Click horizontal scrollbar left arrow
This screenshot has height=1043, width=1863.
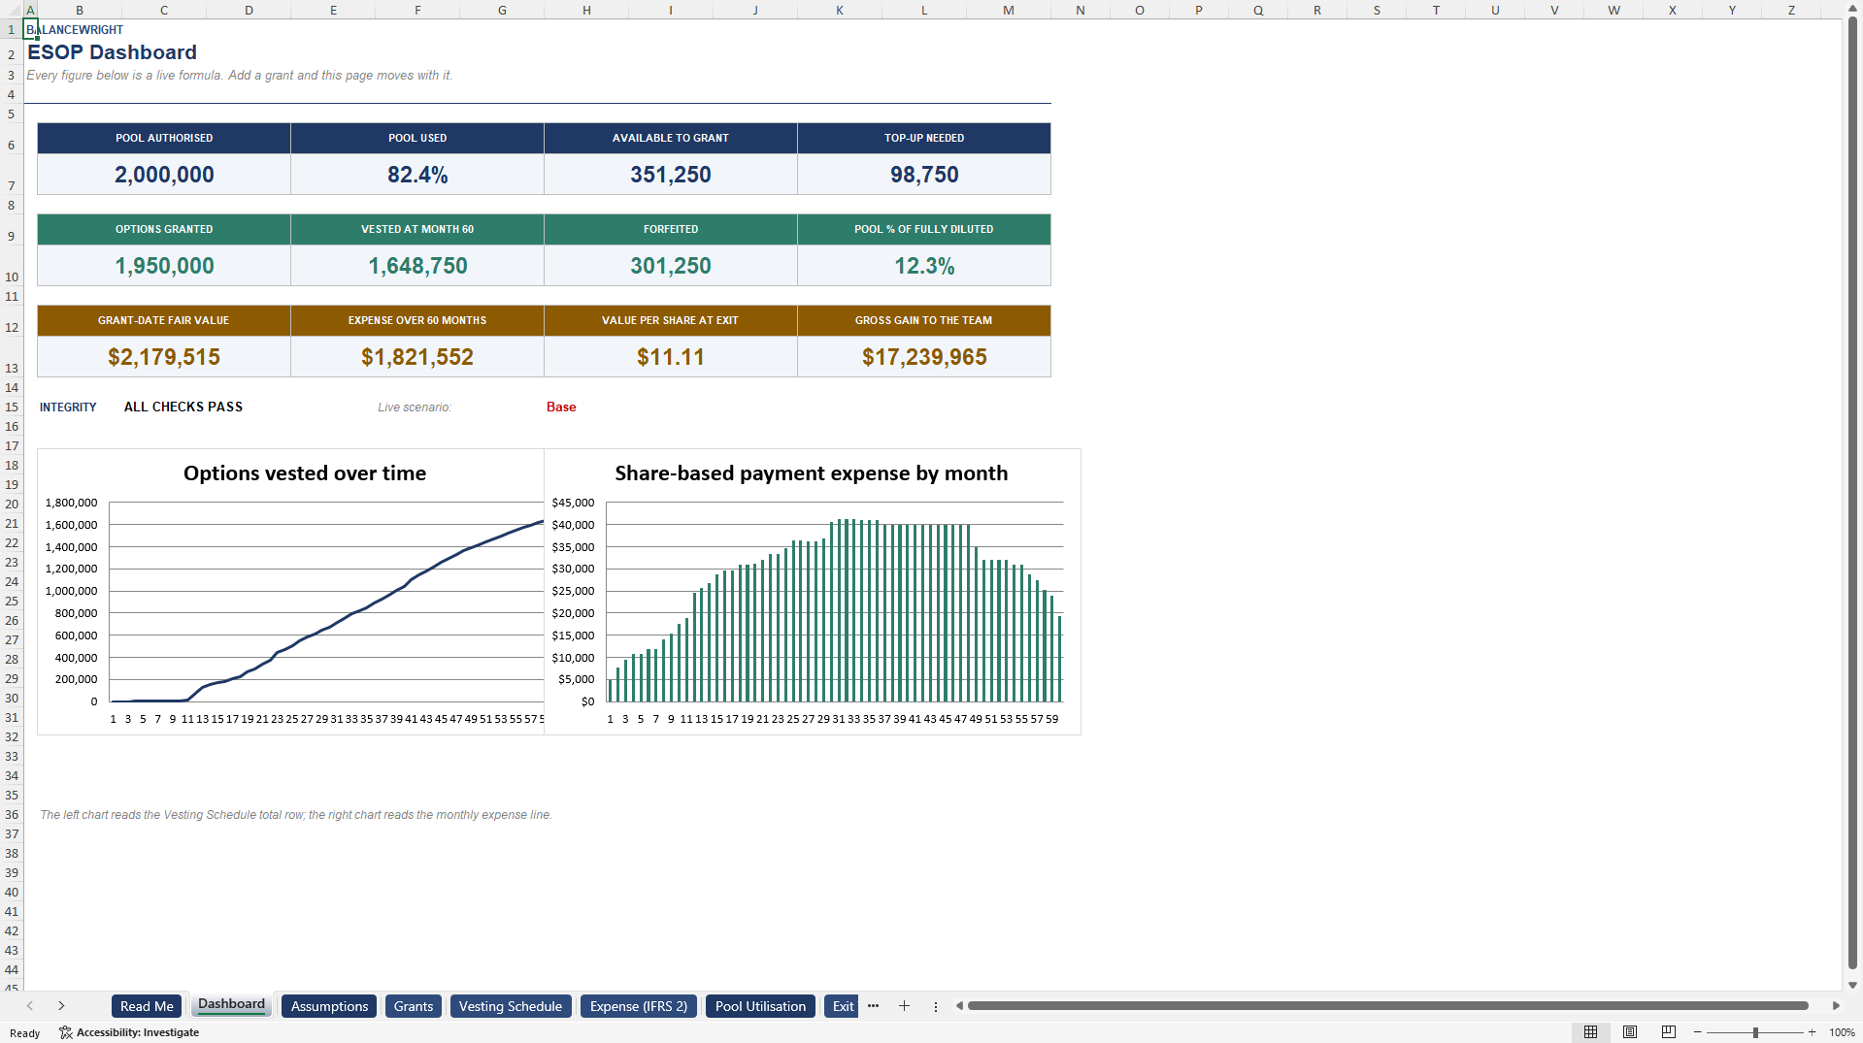click(959, 1006)
